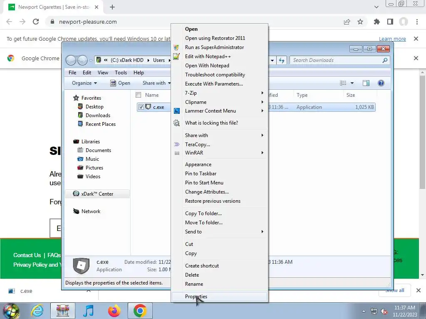
Task: Choose TeraCopy... from context menu
Action: coord(219,144)
